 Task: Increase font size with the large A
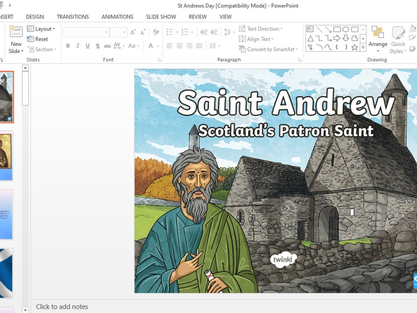[x=133, y=32]
